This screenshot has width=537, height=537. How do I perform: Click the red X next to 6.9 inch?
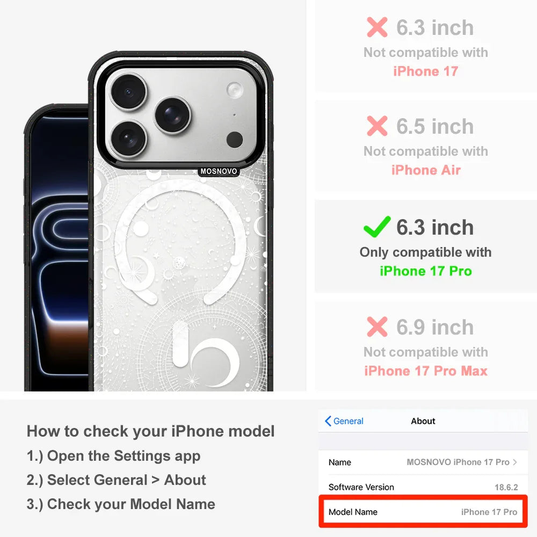[377, 326]
